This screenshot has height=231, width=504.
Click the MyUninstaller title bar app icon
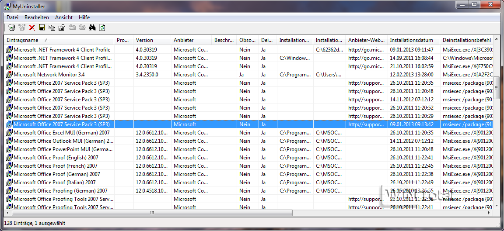point(7,6)
